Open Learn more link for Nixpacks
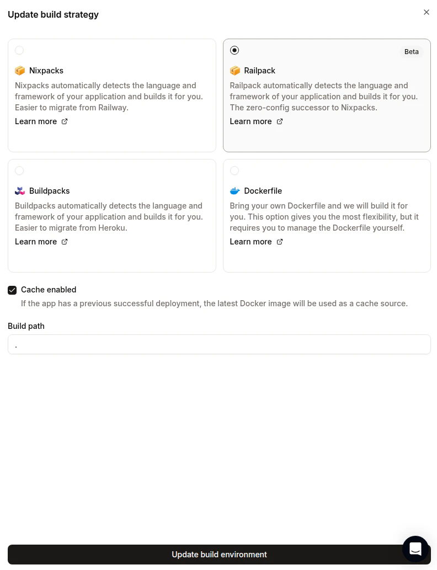The image size is (437, 570). point(36,121)
